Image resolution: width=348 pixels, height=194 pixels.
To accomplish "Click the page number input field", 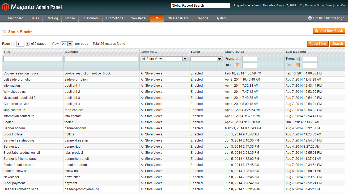I will click(x=20, y=44).
